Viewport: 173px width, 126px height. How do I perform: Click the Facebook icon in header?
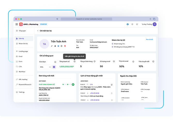tap(127, 24)
